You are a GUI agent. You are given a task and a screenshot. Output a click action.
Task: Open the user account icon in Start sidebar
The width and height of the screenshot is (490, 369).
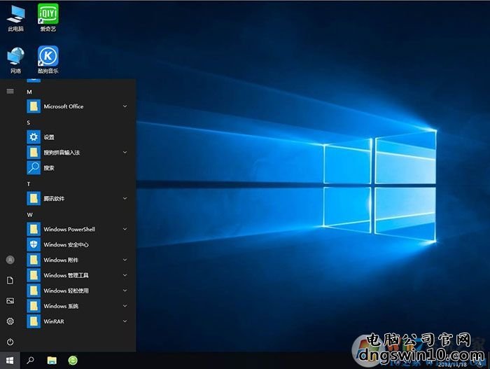[x=10, y=260]
